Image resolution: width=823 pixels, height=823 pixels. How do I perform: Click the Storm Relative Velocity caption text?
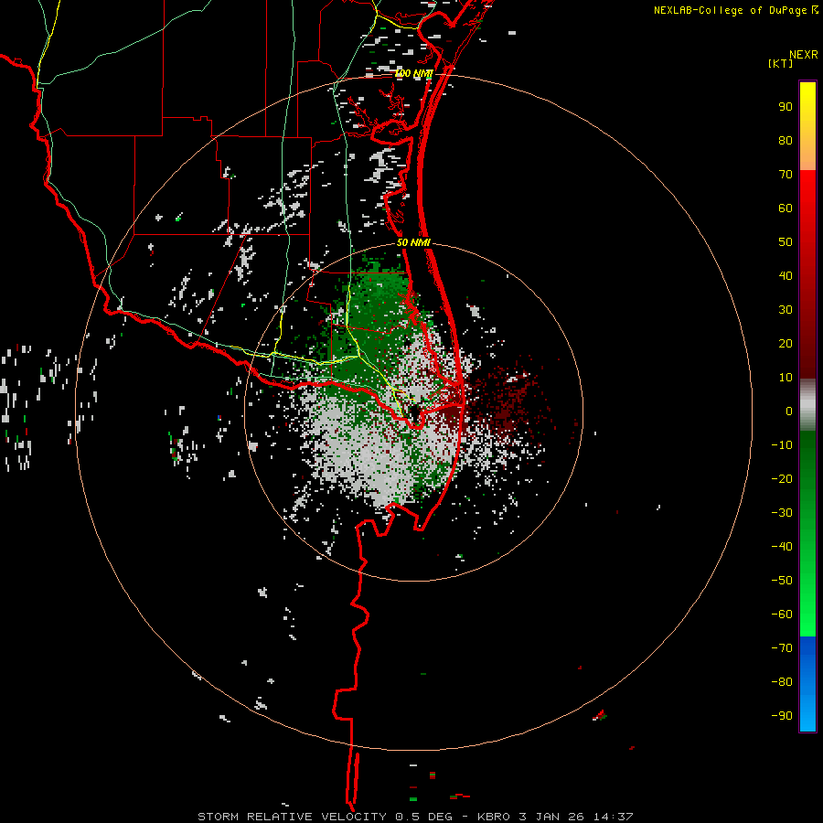click(x=415, y=817)
